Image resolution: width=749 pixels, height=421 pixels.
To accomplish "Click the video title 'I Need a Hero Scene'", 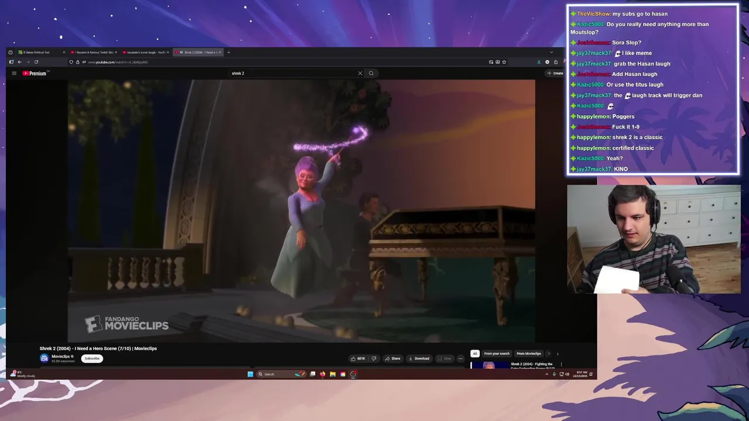I will pyautogui.click(x=98, y=348).
